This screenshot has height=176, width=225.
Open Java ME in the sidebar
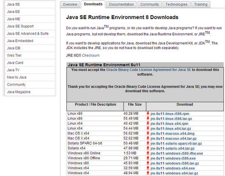tap(30, 19)
